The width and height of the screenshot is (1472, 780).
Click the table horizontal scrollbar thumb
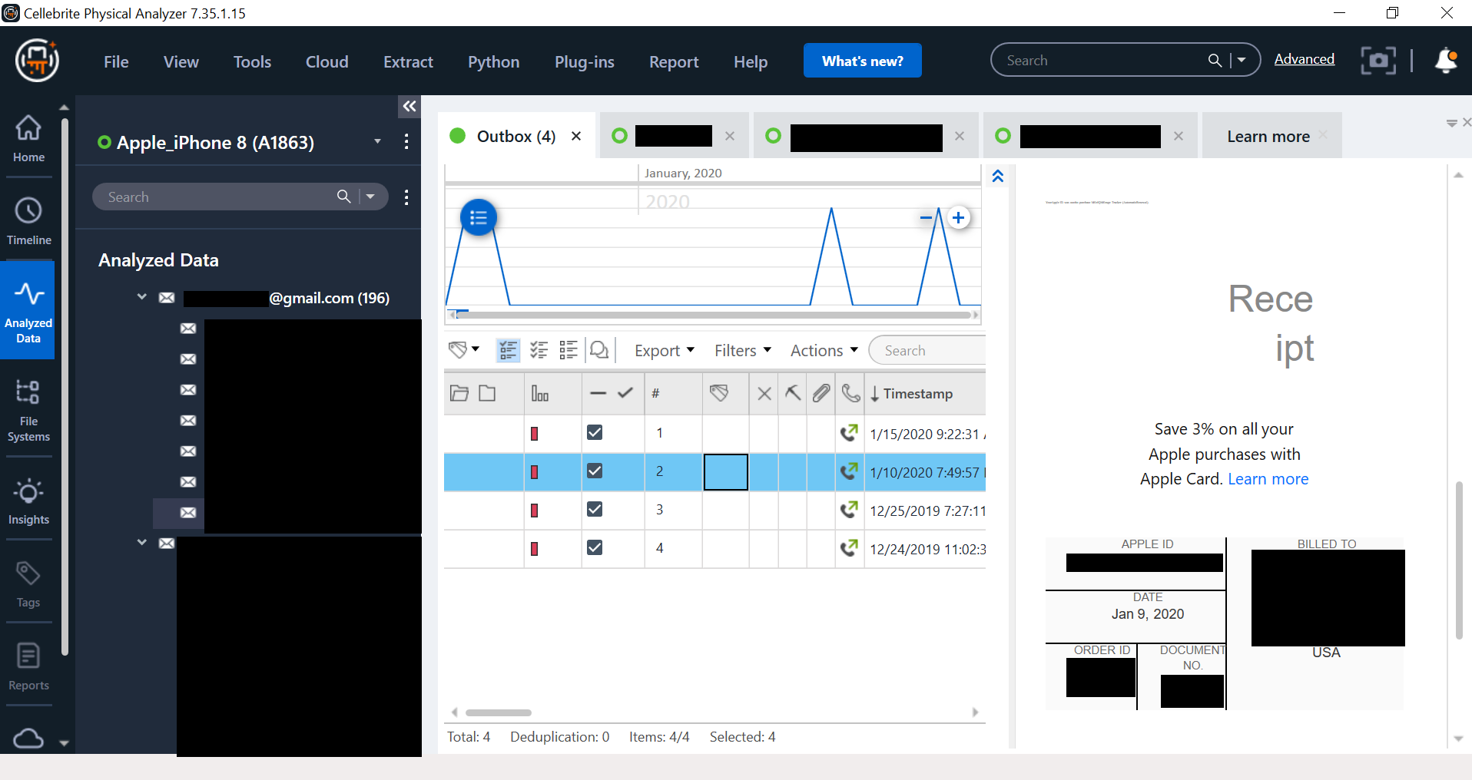coord(498,712)
